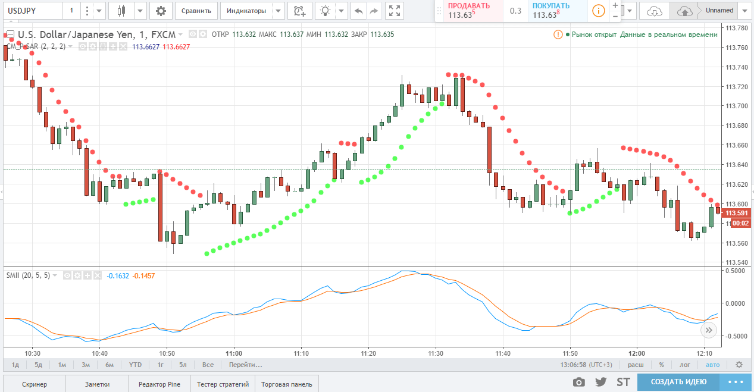Viewport: 754px width, 392px height.
Task: Enter fullscreen mode with the expand icon
Action: tap(394, 11)
